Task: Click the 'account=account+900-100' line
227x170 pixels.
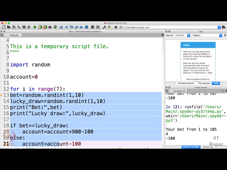Action: coord(58,132)
